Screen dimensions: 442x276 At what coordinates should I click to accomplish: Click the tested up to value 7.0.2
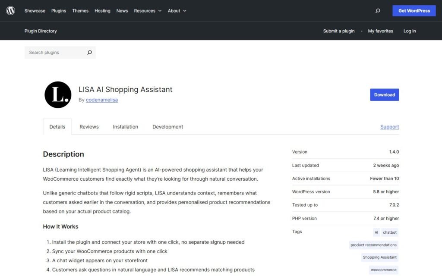(x=394, y=205)
